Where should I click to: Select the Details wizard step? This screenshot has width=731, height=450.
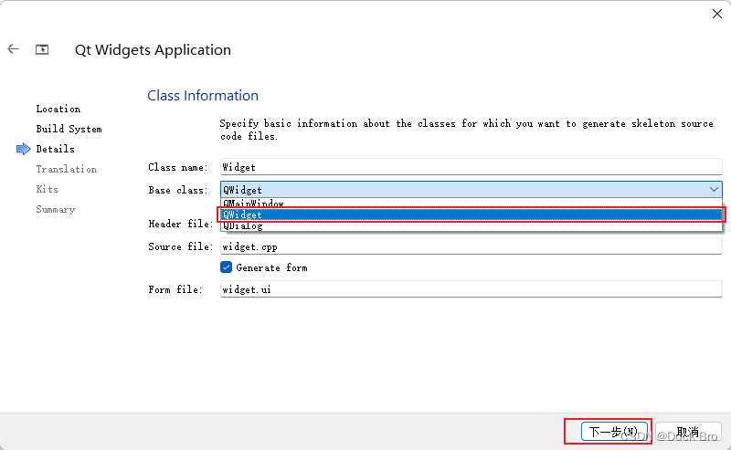point(56,149)
